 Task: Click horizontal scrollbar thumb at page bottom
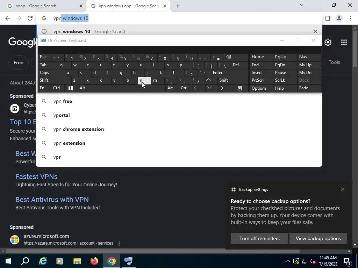pos(152,251)
